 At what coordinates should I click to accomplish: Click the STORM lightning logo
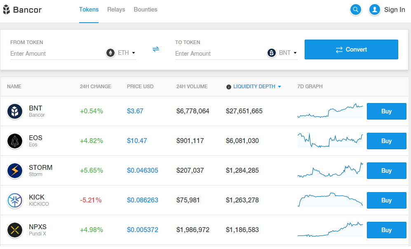(x=15, y=171)
